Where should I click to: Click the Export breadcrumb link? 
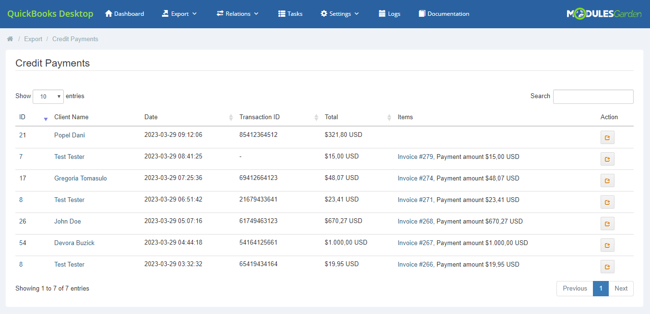pos(33,39)
